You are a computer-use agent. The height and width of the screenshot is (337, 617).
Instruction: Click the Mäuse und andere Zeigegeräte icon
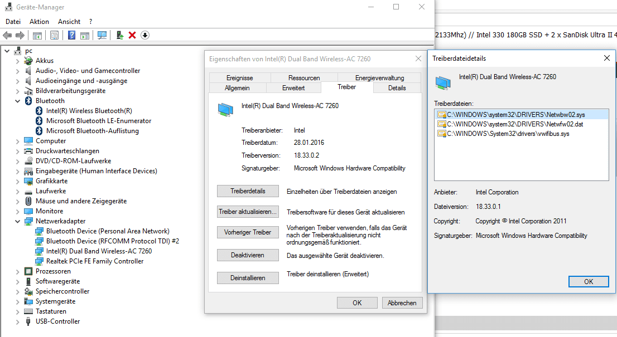(28, 201)
